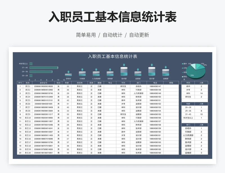Click 运维部 in the department summary table
The image size is (225, 173).
coord(188,153)
